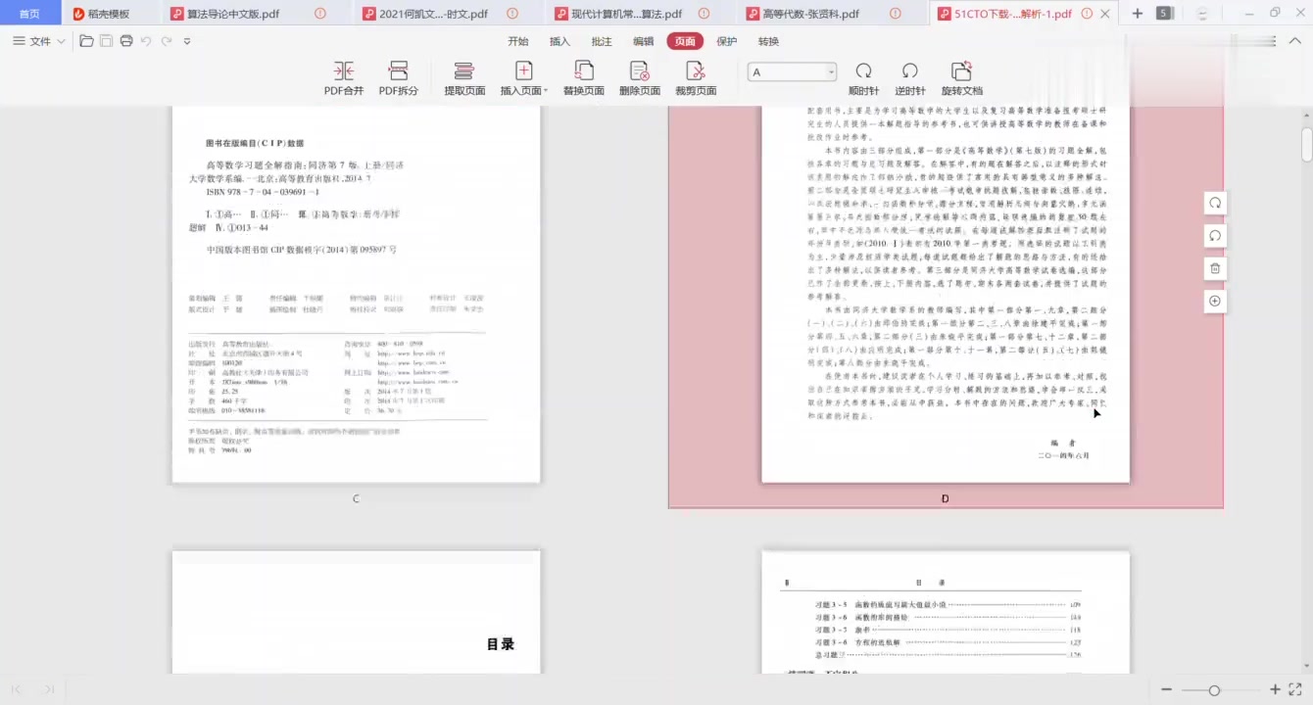Toggle fullscreen view icon in status bar
The image size is (1313, 705).
tap(1295, 689)
